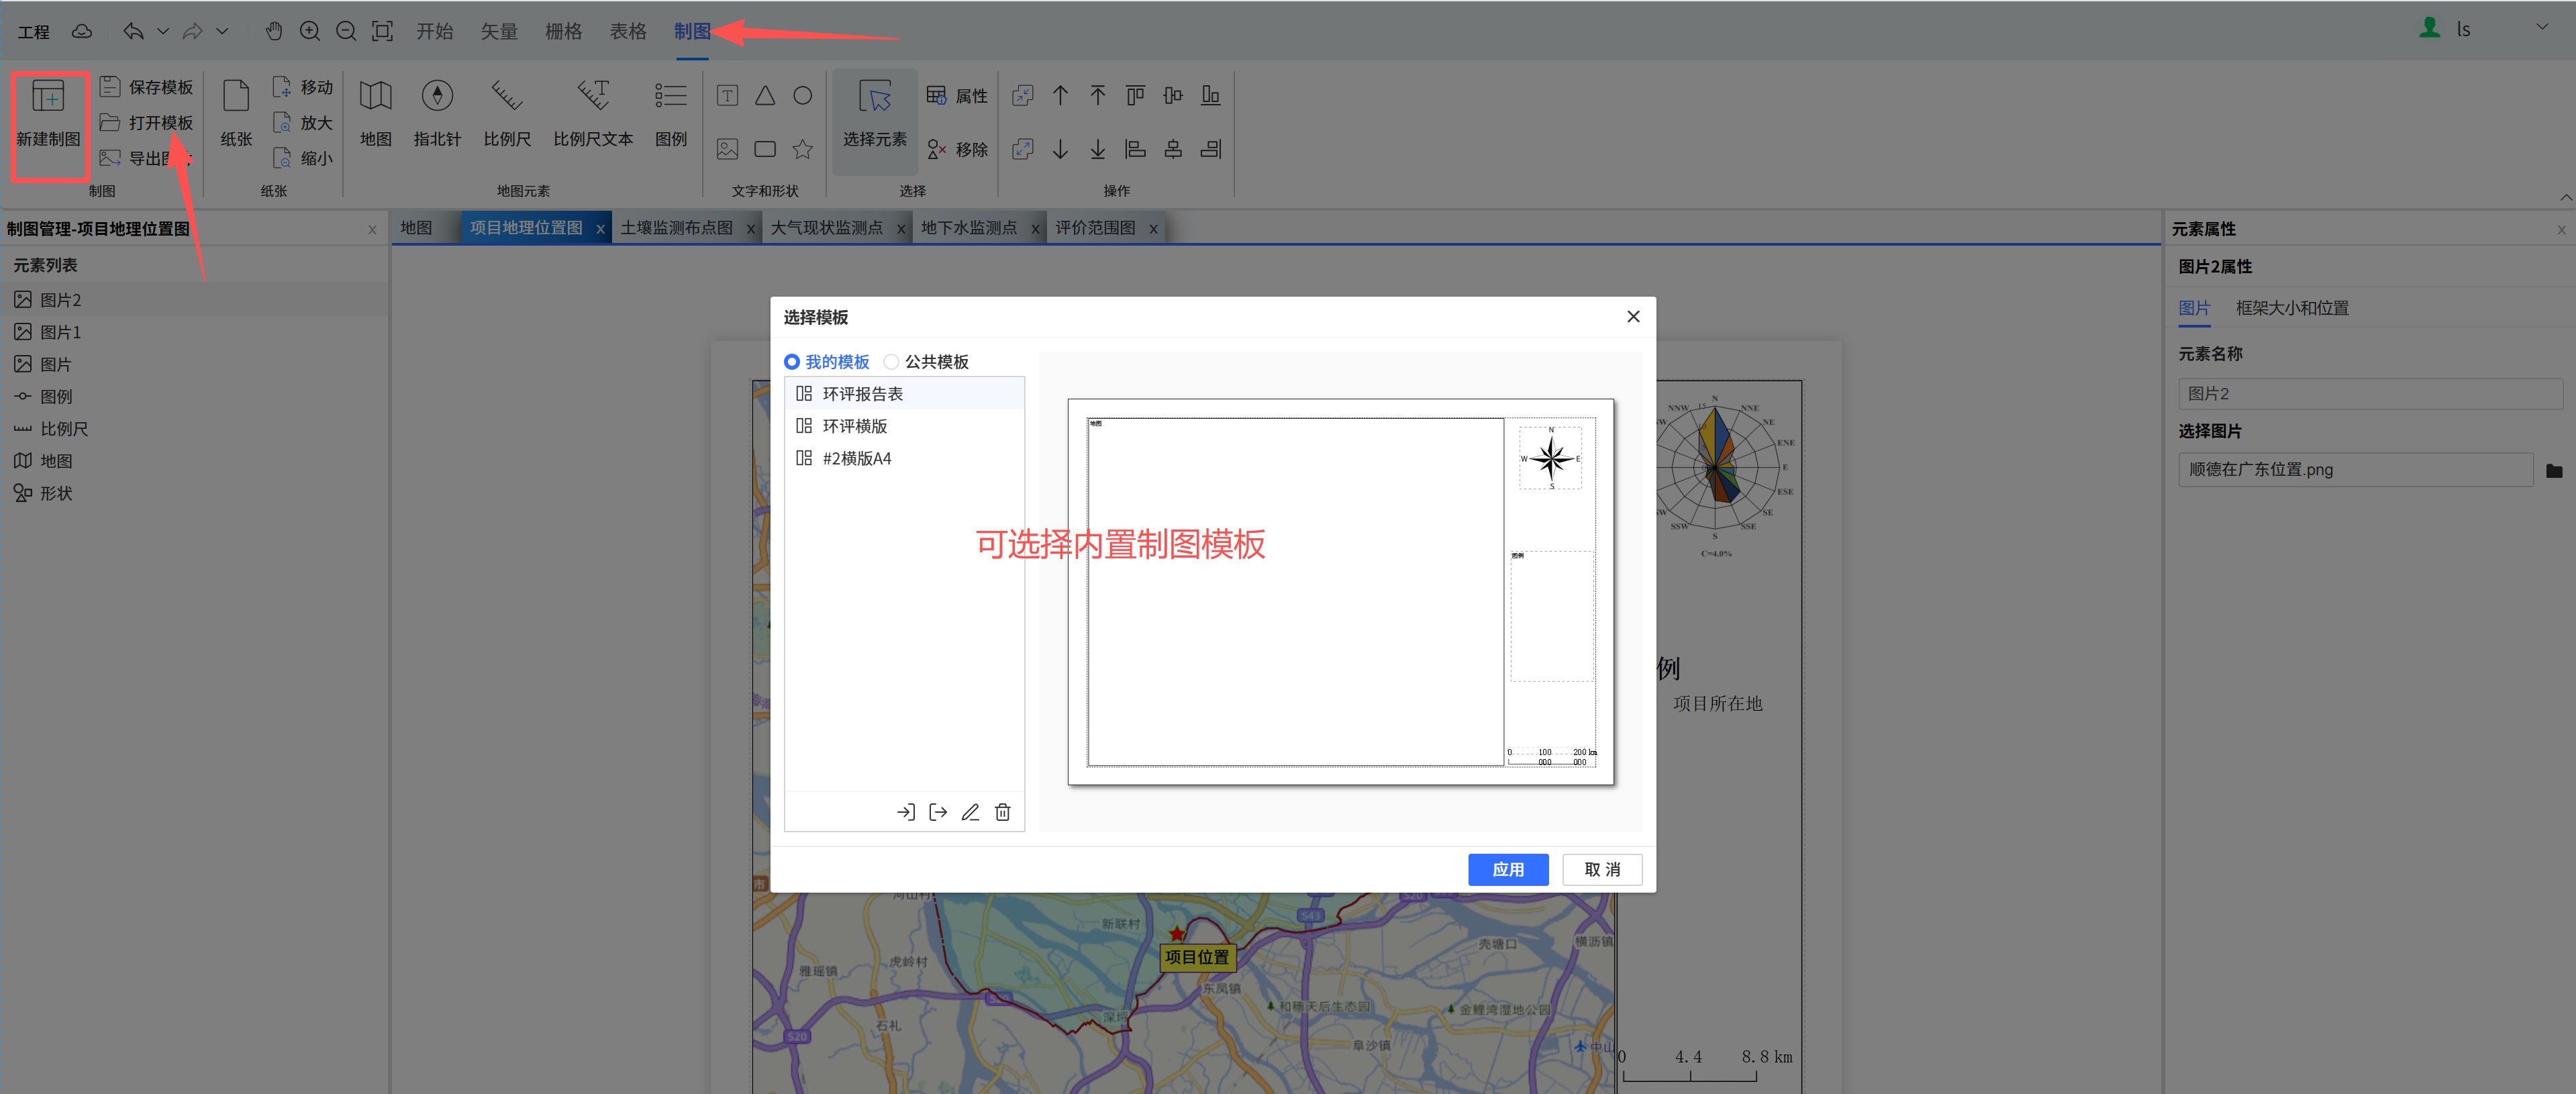Select the circle shape tool
The width and height of the screenshot is (2576, 1094).
coord(803,95)
